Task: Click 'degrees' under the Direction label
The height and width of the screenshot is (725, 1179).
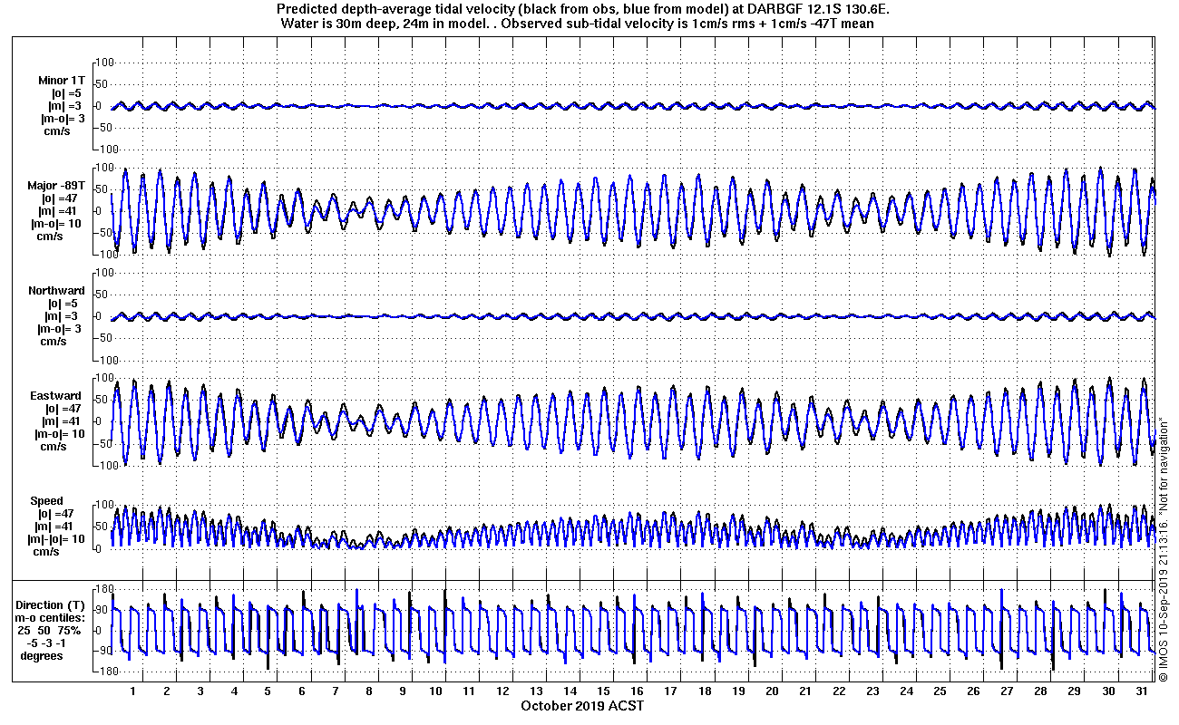Action: coord(42,656)
